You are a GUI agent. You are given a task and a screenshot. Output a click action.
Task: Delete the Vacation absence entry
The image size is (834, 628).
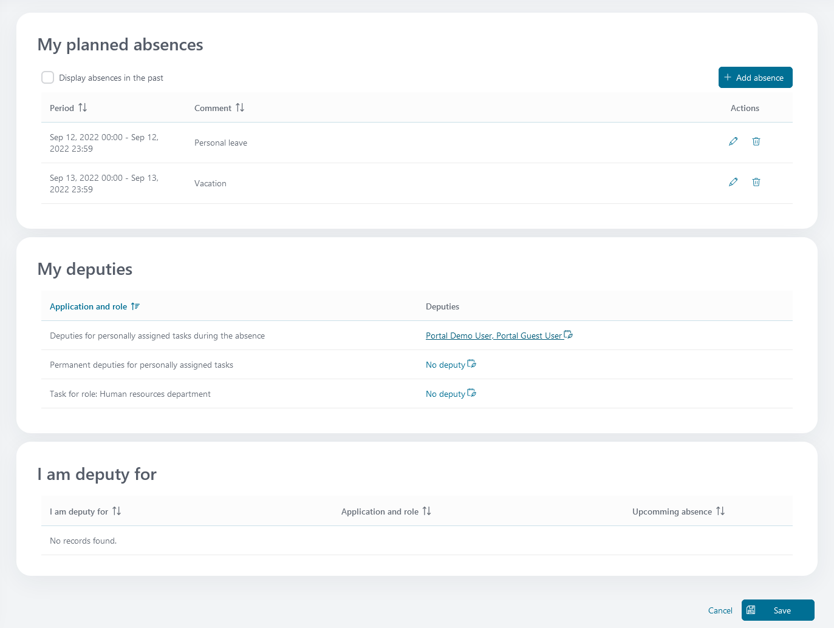coord(756,182)
